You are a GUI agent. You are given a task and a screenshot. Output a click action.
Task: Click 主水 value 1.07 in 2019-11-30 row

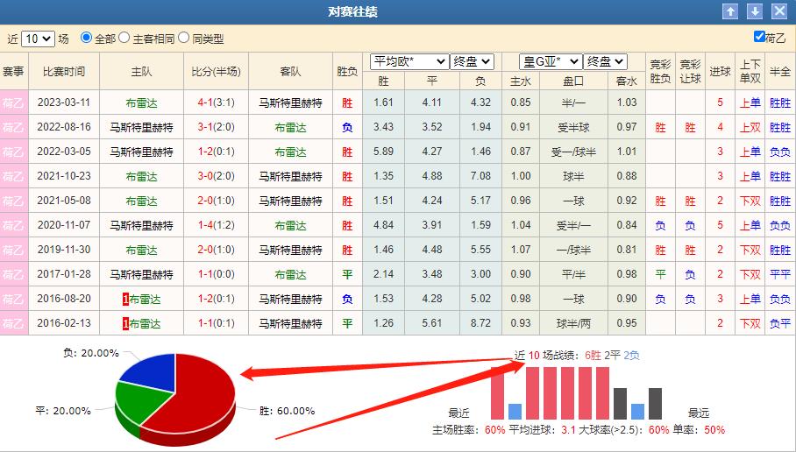coord(521,250)
